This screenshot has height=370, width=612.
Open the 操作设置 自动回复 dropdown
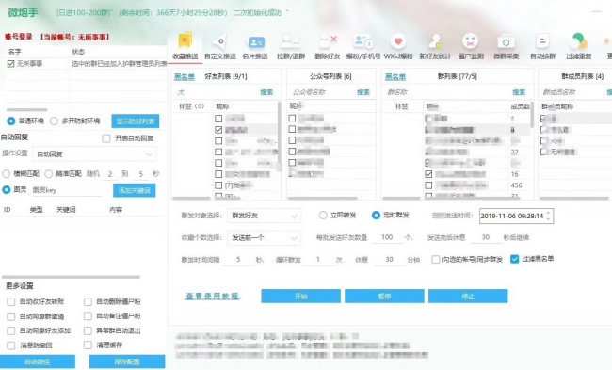click(94, 154)
